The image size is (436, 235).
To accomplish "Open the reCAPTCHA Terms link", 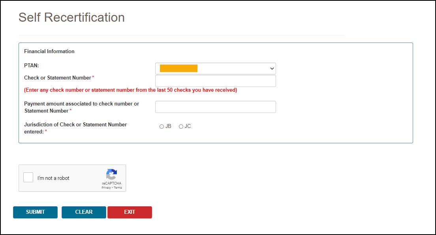I will [118, 188].
